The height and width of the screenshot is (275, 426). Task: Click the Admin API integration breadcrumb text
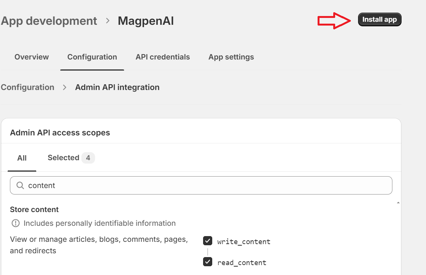tap(117, 87)
